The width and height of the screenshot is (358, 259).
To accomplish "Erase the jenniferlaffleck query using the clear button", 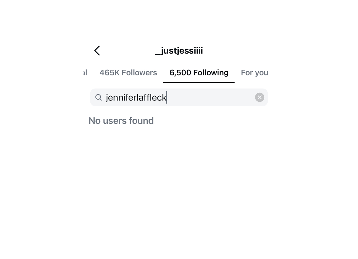I will point(260,97).
